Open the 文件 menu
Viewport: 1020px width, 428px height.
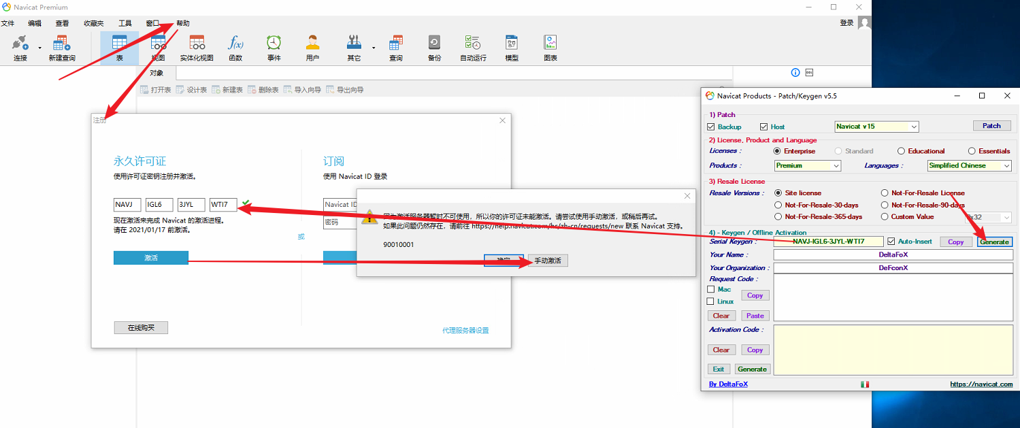coord(7,23)
